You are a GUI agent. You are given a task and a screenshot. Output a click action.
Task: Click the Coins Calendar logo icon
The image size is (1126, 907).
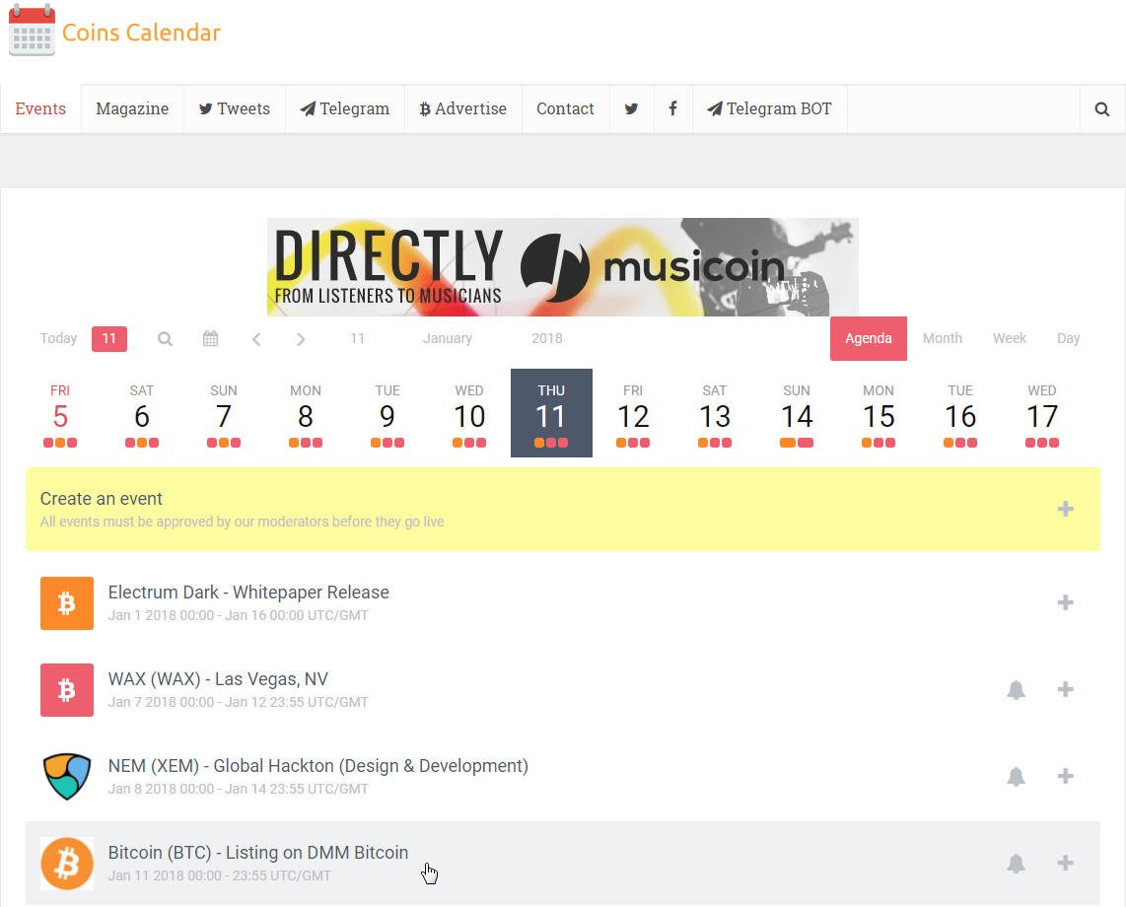click(32, 31)
